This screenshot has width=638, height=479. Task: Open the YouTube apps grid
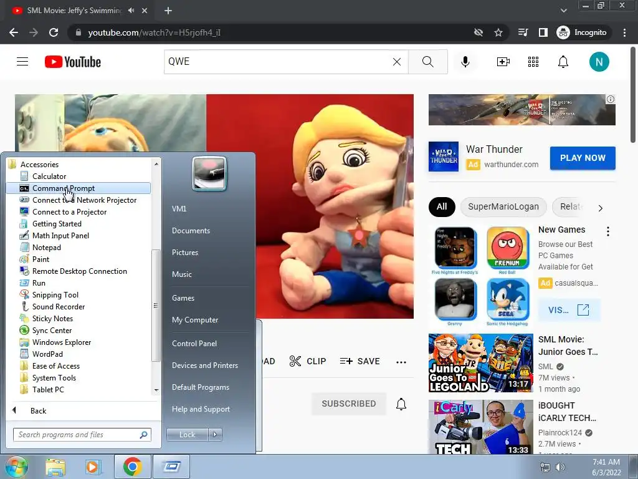click(533, 62)
